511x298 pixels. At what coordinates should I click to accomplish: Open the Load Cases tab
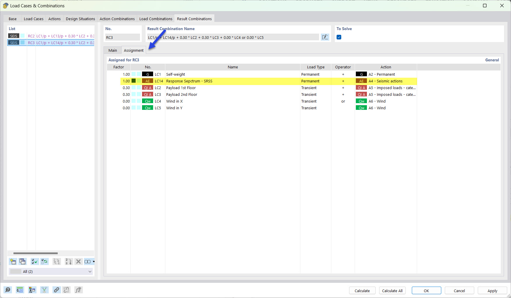tap(34, 19)
